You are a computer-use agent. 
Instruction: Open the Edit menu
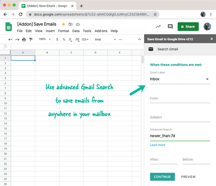[x=29, y=31]
